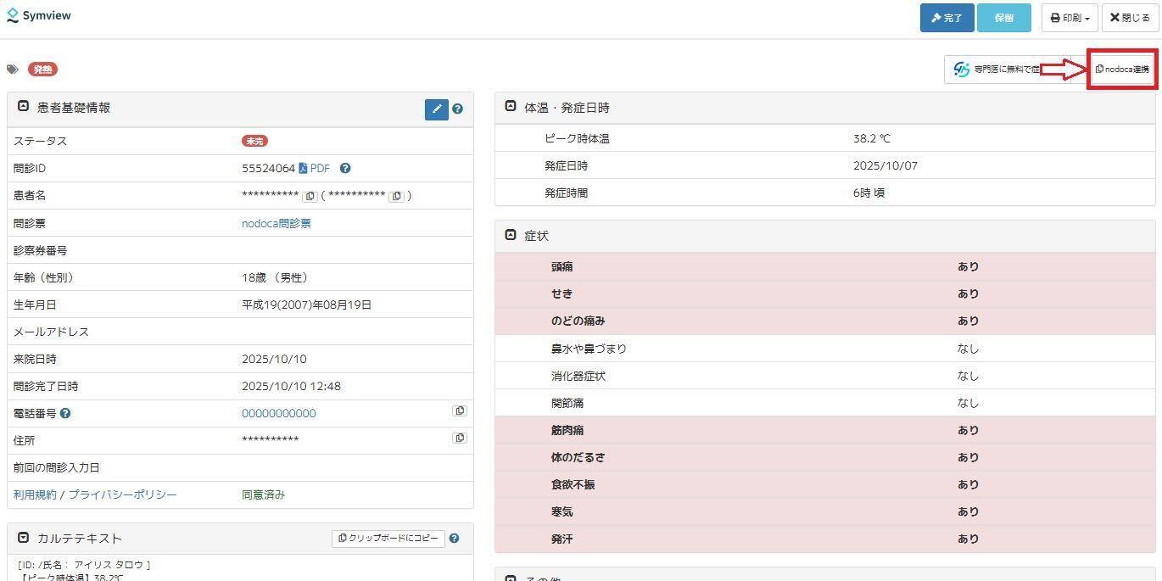
Task: Copy the address using its copy icon
Action: (460, 439)
